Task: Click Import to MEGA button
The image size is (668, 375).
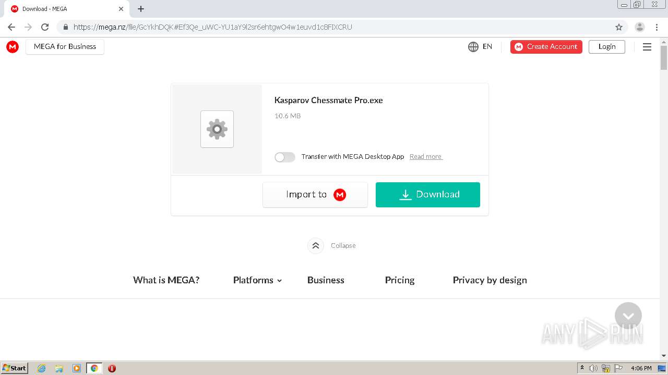Action: pos(315,195)
